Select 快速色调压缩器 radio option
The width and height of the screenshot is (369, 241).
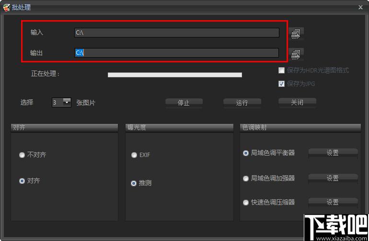pos(246,202)
